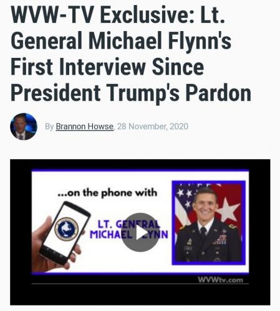Click the American flag stars behind portrait
The width and height of the screenshot is (280, 311).
tap(186, 196)
